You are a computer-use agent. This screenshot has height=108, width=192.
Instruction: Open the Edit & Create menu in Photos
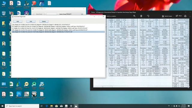point(168,16)
